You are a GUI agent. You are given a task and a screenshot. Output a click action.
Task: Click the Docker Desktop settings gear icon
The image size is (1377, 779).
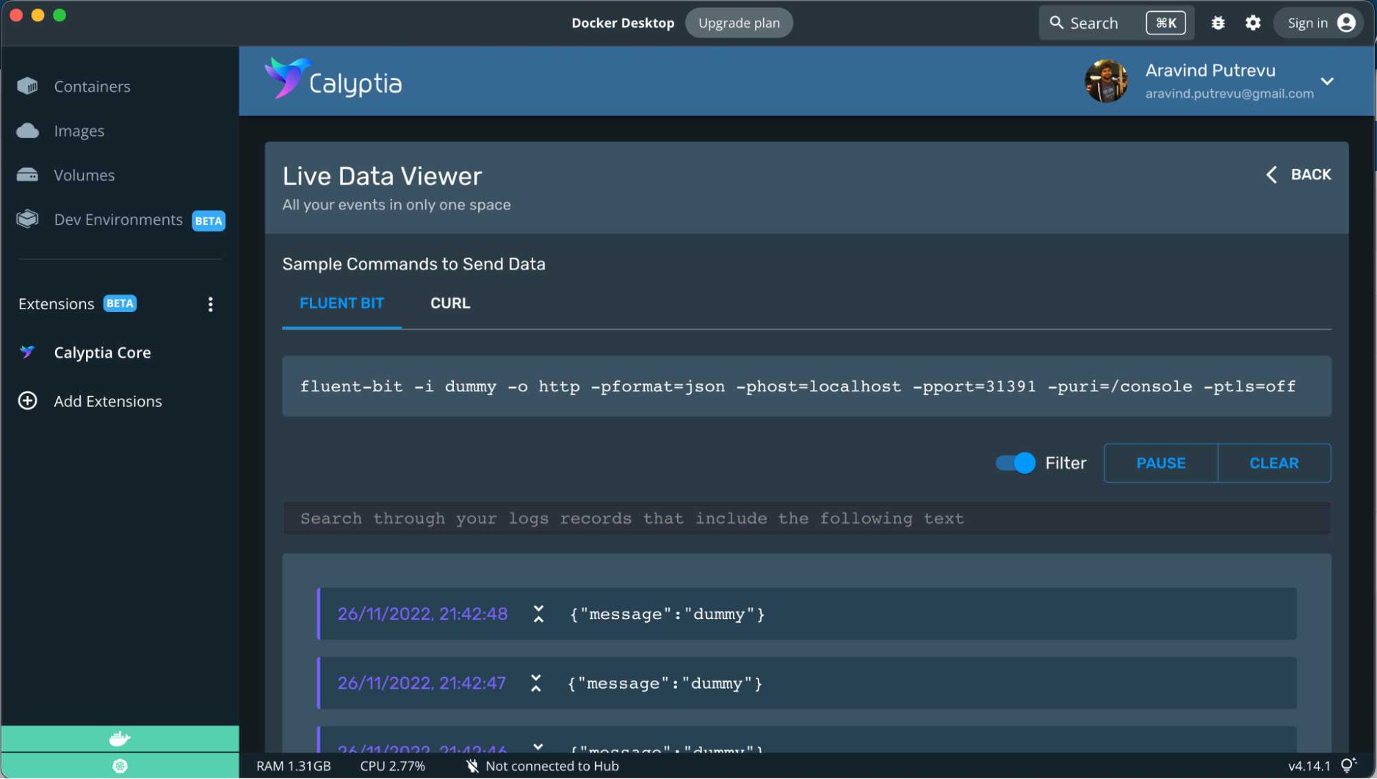coord(1253,23)
